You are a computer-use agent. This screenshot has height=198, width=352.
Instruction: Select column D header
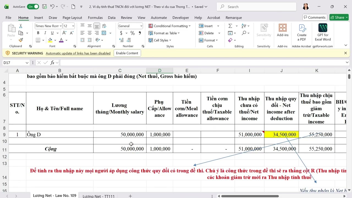(159, 71)
